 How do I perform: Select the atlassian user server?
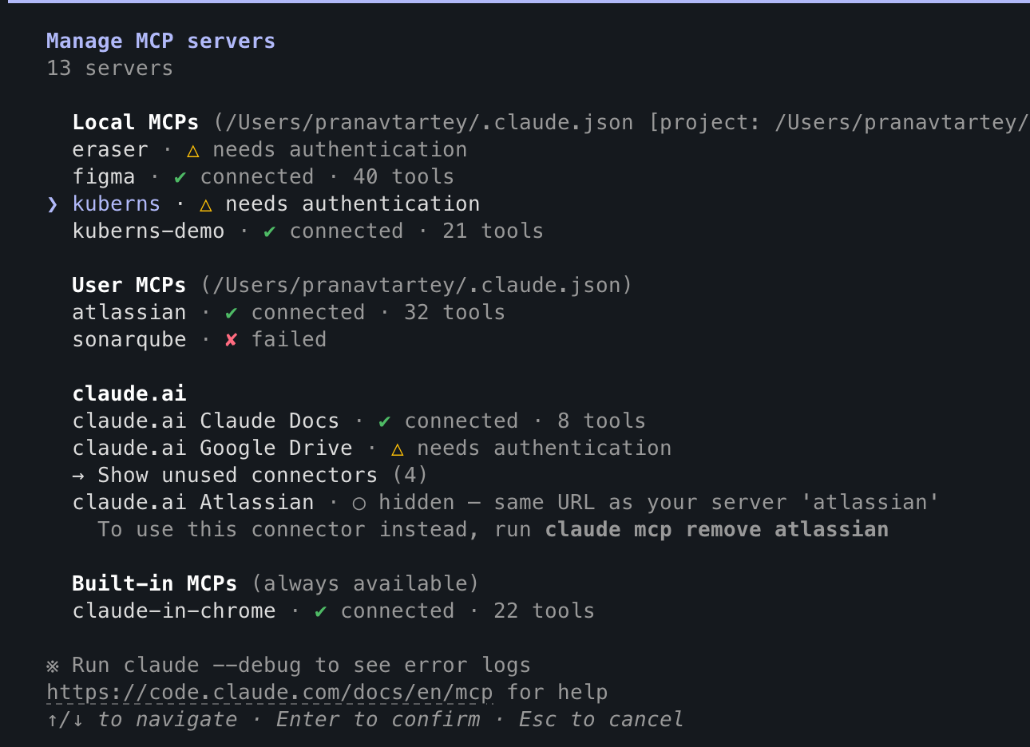[x=289, y=313]
